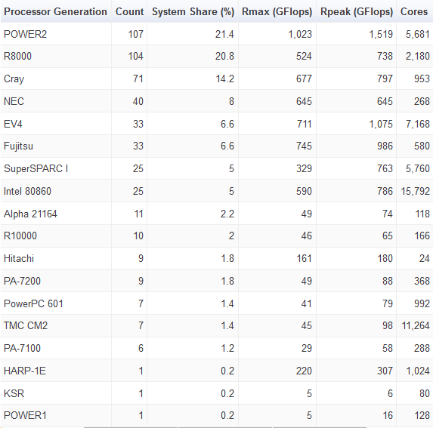Select the EV4 row label
Image resolution: width=433 pixels, height=428 pixels.
click(13, 124)
